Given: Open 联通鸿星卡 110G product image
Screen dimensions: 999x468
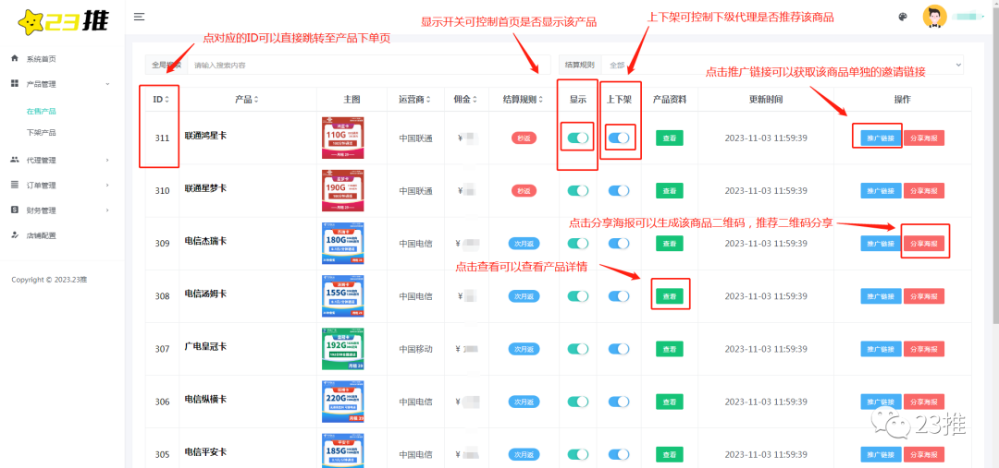Looking at the screenshot, I should pos(343,138).
